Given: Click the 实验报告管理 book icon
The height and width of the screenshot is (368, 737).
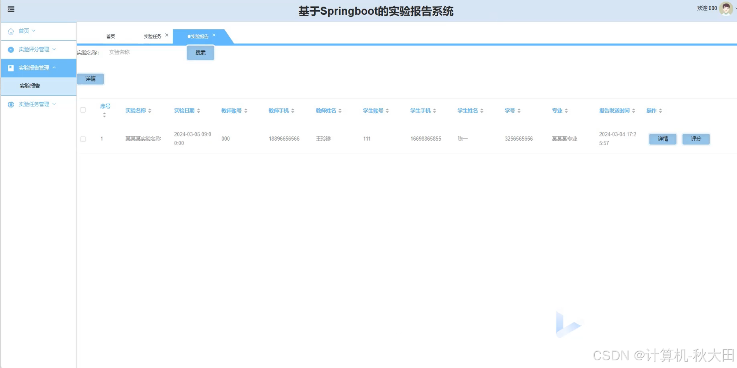Looking at the screenshot, I should 11,68.
